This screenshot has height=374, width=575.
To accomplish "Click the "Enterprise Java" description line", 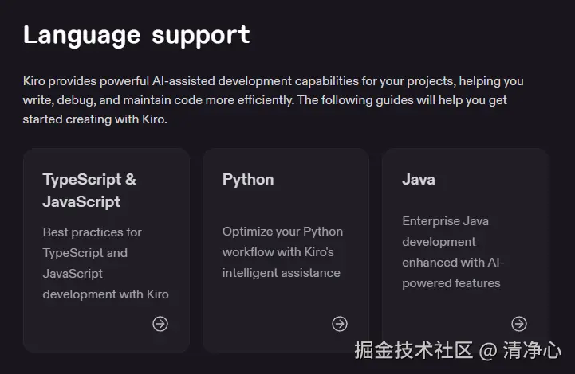I will click(445, 221).
